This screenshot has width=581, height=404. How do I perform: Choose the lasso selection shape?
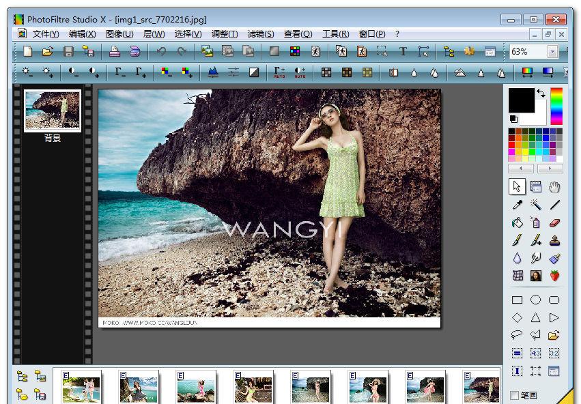tap(518, 335)
